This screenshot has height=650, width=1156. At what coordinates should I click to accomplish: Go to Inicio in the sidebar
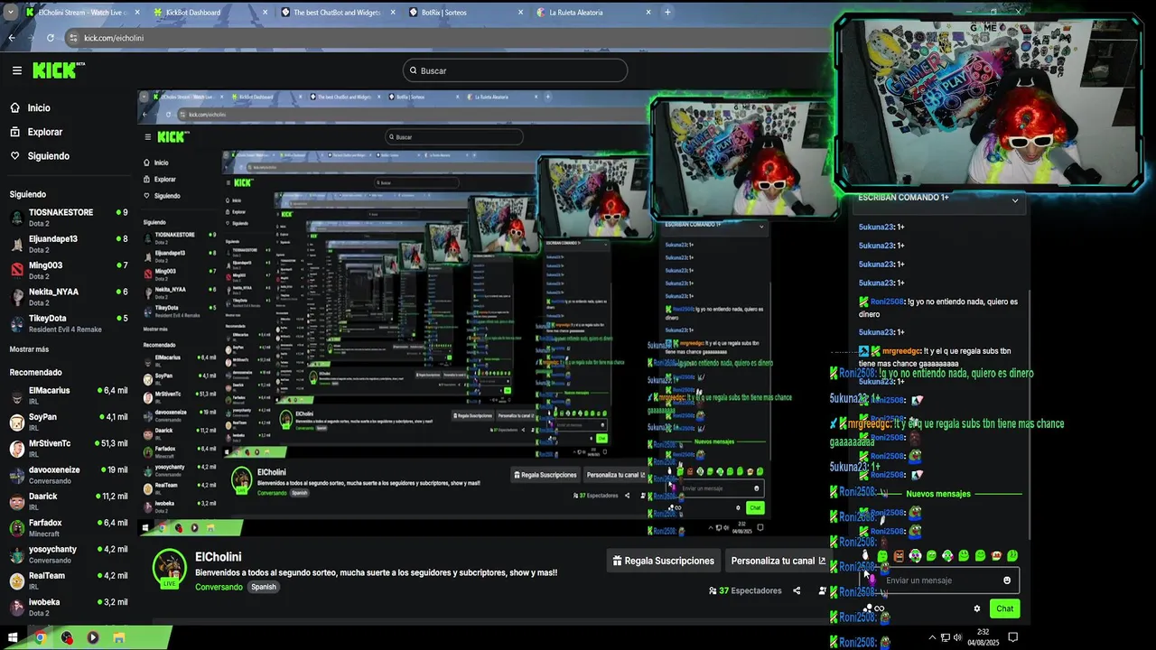pyautogui.click(x=39, y=107)
